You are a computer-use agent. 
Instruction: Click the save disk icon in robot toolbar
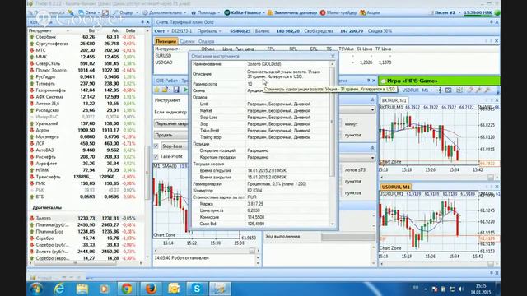176,90
